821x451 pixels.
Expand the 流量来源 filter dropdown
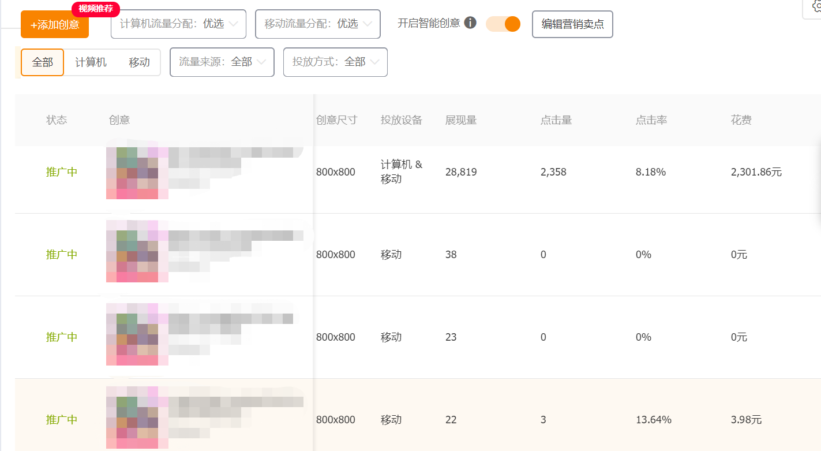(x=222, y=62)
